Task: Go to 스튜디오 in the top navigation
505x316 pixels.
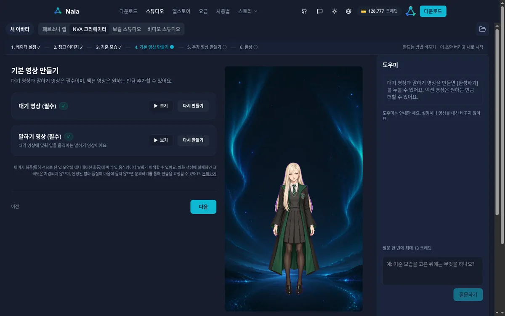Action: (x=155, y=11)
